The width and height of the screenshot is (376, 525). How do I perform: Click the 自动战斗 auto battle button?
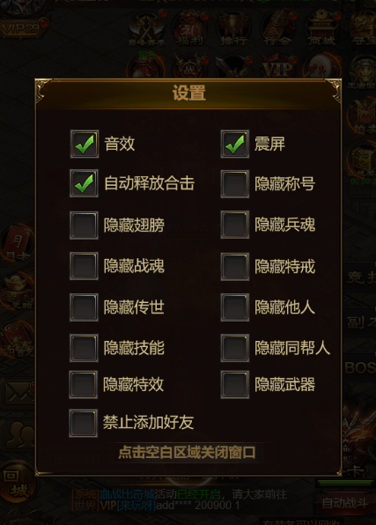pyautogui.click(x=345, y=503)
